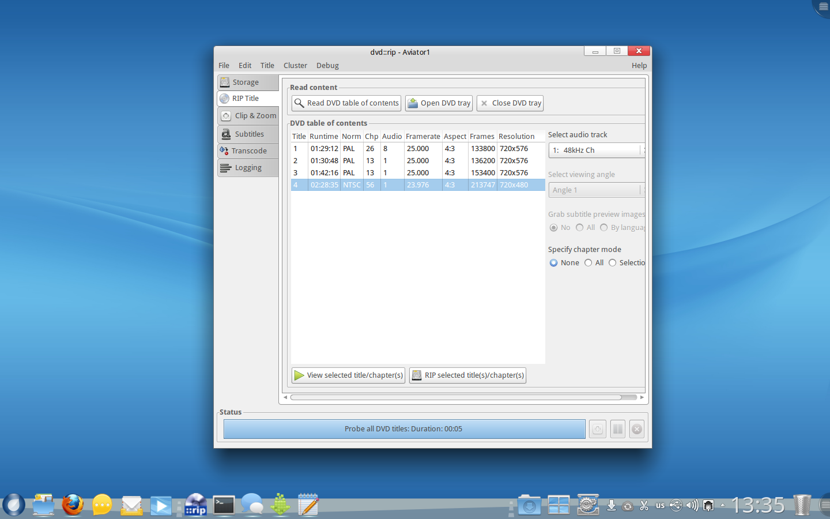Open the volume control in system tray
830x519 pixels.
click(692, 506)
